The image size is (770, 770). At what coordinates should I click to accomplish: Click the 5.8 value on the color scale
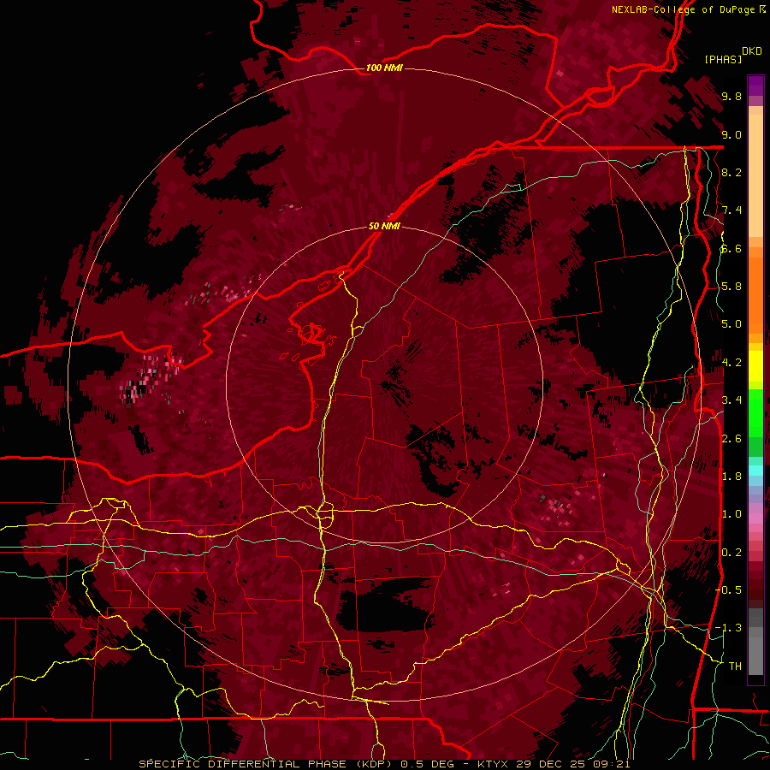tap(731, 287)
